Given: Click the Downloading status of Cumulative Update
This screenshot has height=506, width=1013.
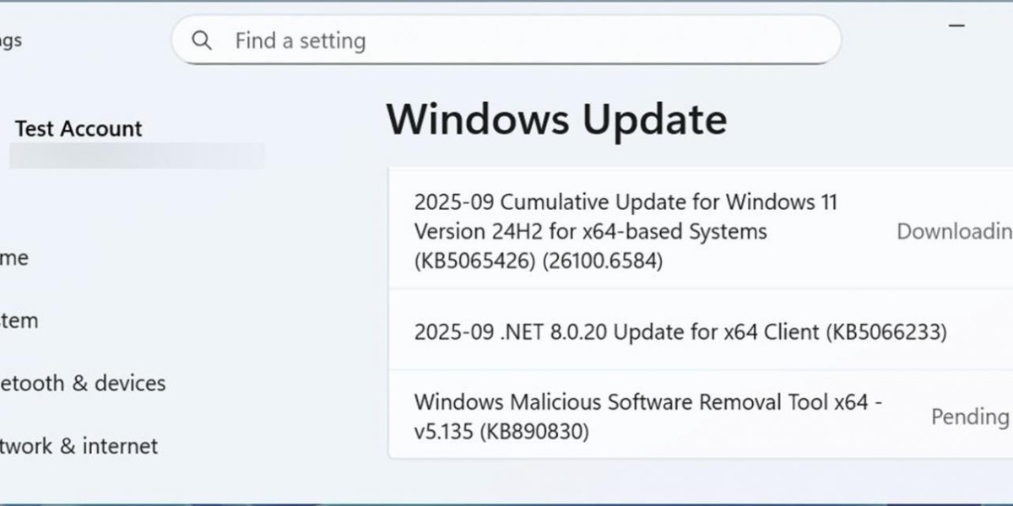Looking at the screenshot, I should click(x=954, y=232).
